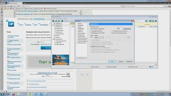
Task: Click the Facebook icon in uTorrent status bar
Action: pos(150,67)
